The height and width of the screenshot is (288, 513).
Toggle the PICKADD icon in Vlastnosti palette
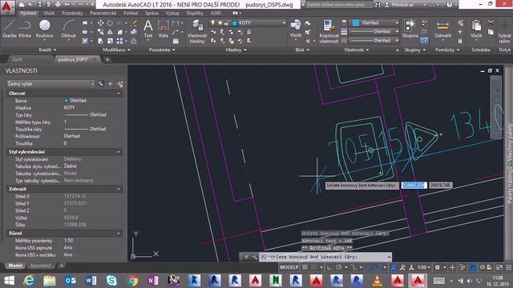[x=102, y=84]
